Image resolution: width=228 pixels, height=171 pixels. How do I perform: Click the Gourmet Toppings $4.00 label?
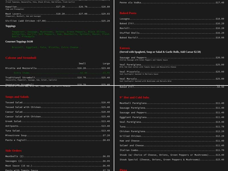(19, 42)
